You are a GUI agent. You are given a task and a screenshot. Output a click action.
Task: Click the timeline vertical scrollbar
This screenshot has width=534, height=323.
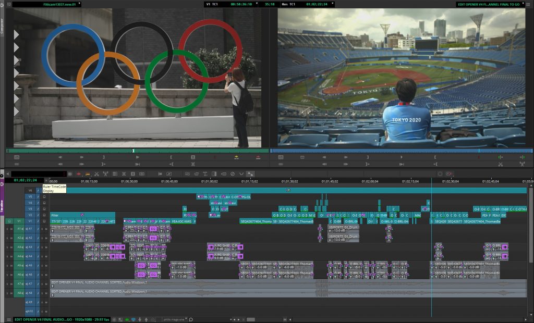click(531, 225)
